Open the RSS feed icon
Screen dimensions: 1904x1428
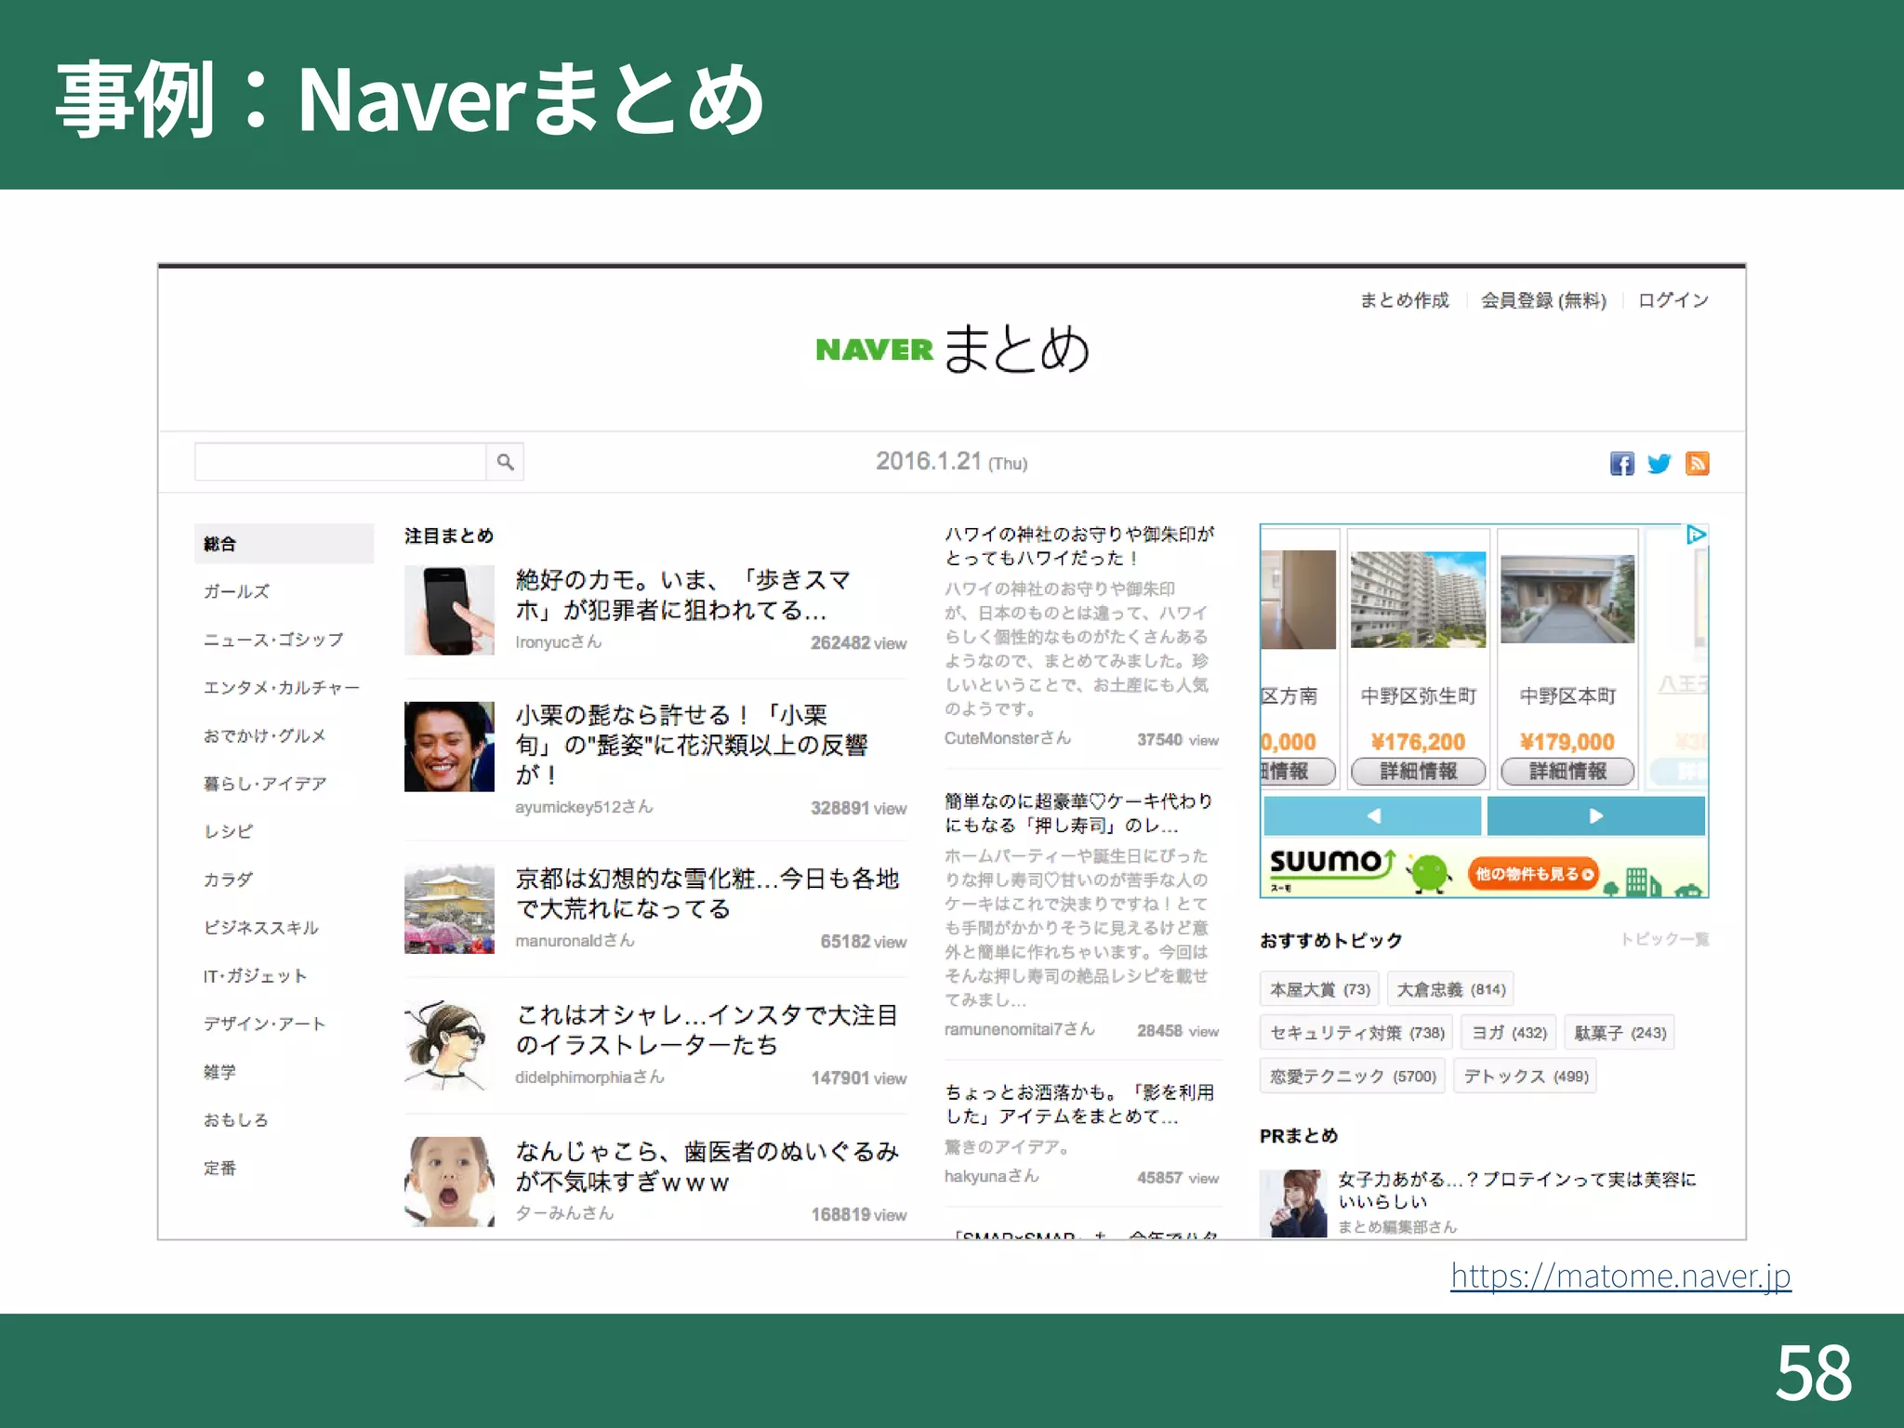(x=1698, y=463)
